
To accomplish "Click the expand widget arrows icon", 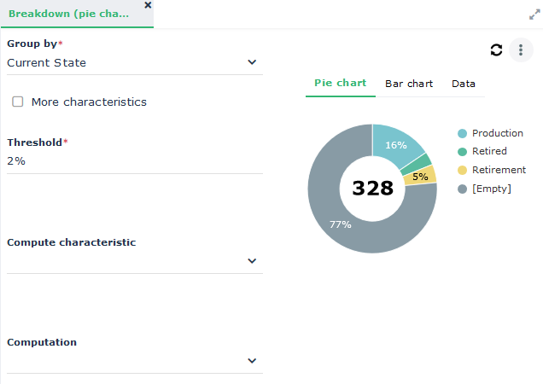I will (534, 15).
